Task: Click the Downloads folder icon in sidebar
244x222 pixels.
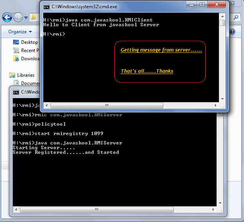Action: pyautogui.click(x=16, y=59)
